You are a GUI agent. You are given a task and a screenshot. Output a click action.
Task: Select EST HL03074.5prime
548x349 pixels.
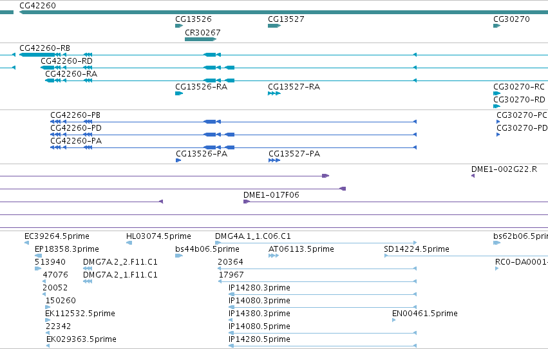[x=129, y=243]
